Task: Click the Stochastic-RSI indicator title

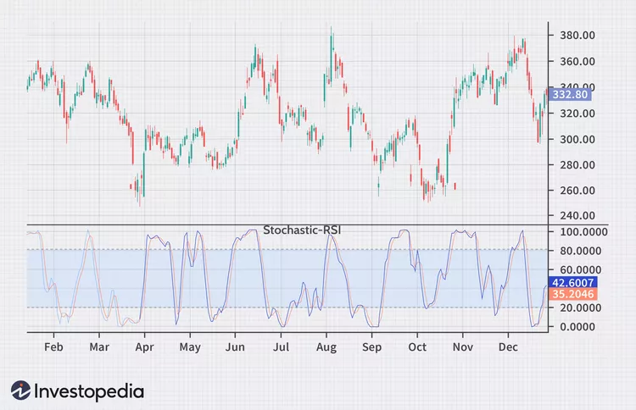Action: 302,230
